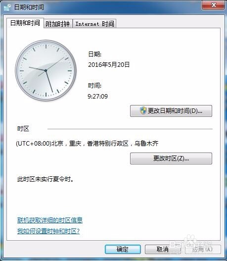Click the date and time title bar icon
The image size is (227, 261).
click(x=7, y=7)
